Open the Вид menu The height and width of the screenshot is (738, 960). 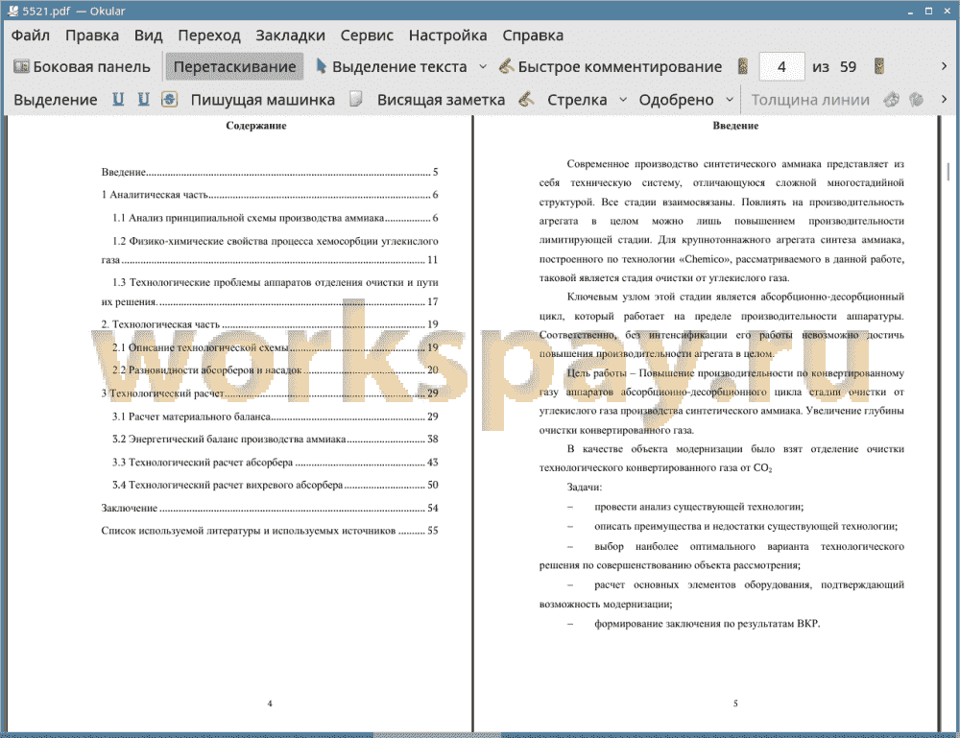[x=148, y=36]
